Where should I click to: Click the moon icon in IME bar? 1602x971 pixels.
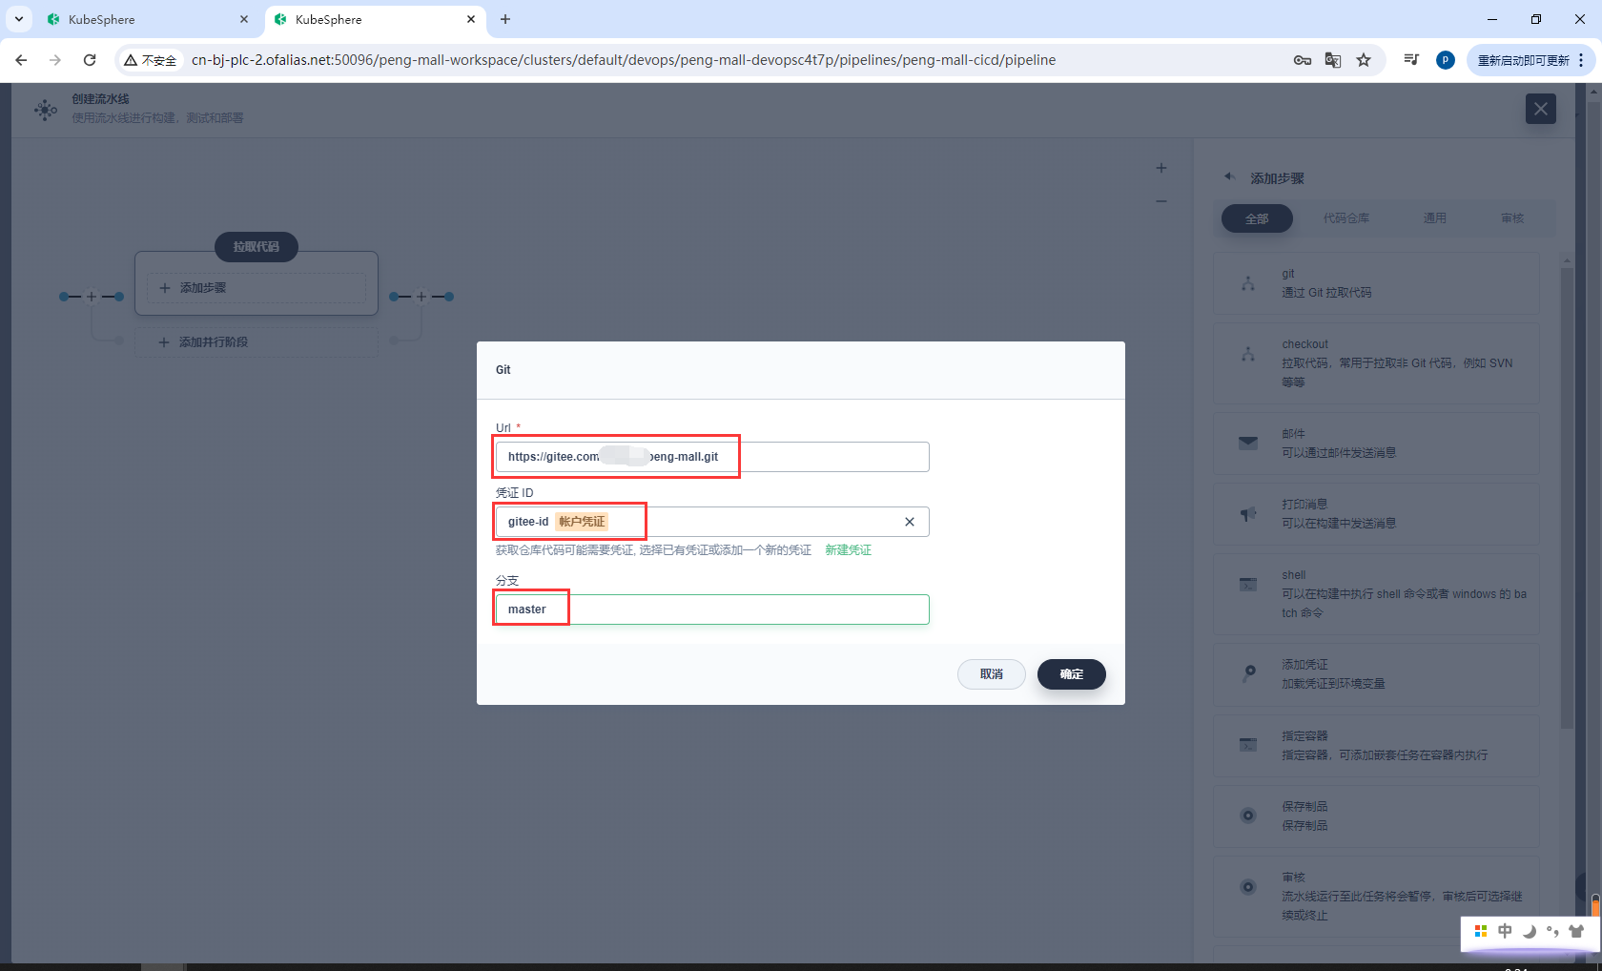pos(1530,932)
